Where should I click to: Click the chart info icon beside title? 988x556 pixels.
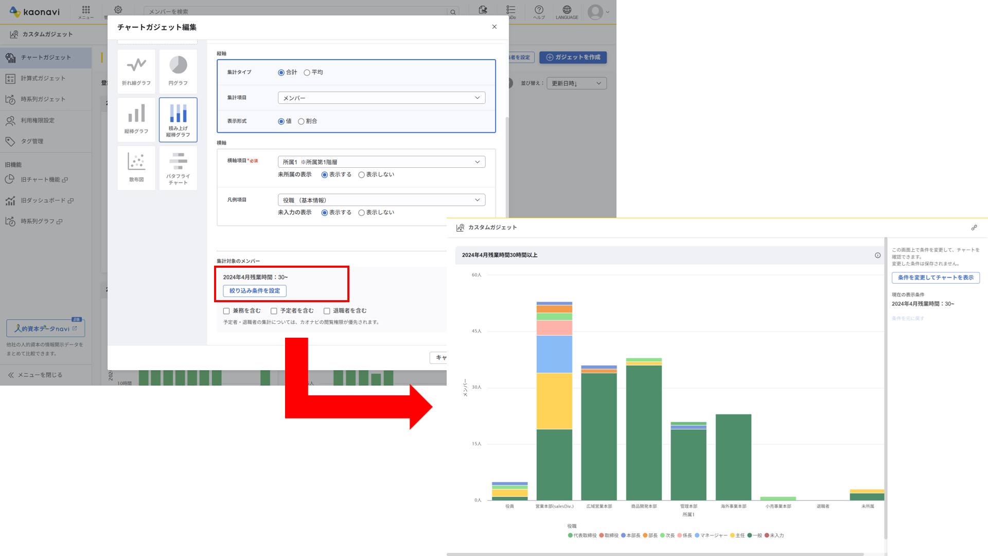[877, 255]
